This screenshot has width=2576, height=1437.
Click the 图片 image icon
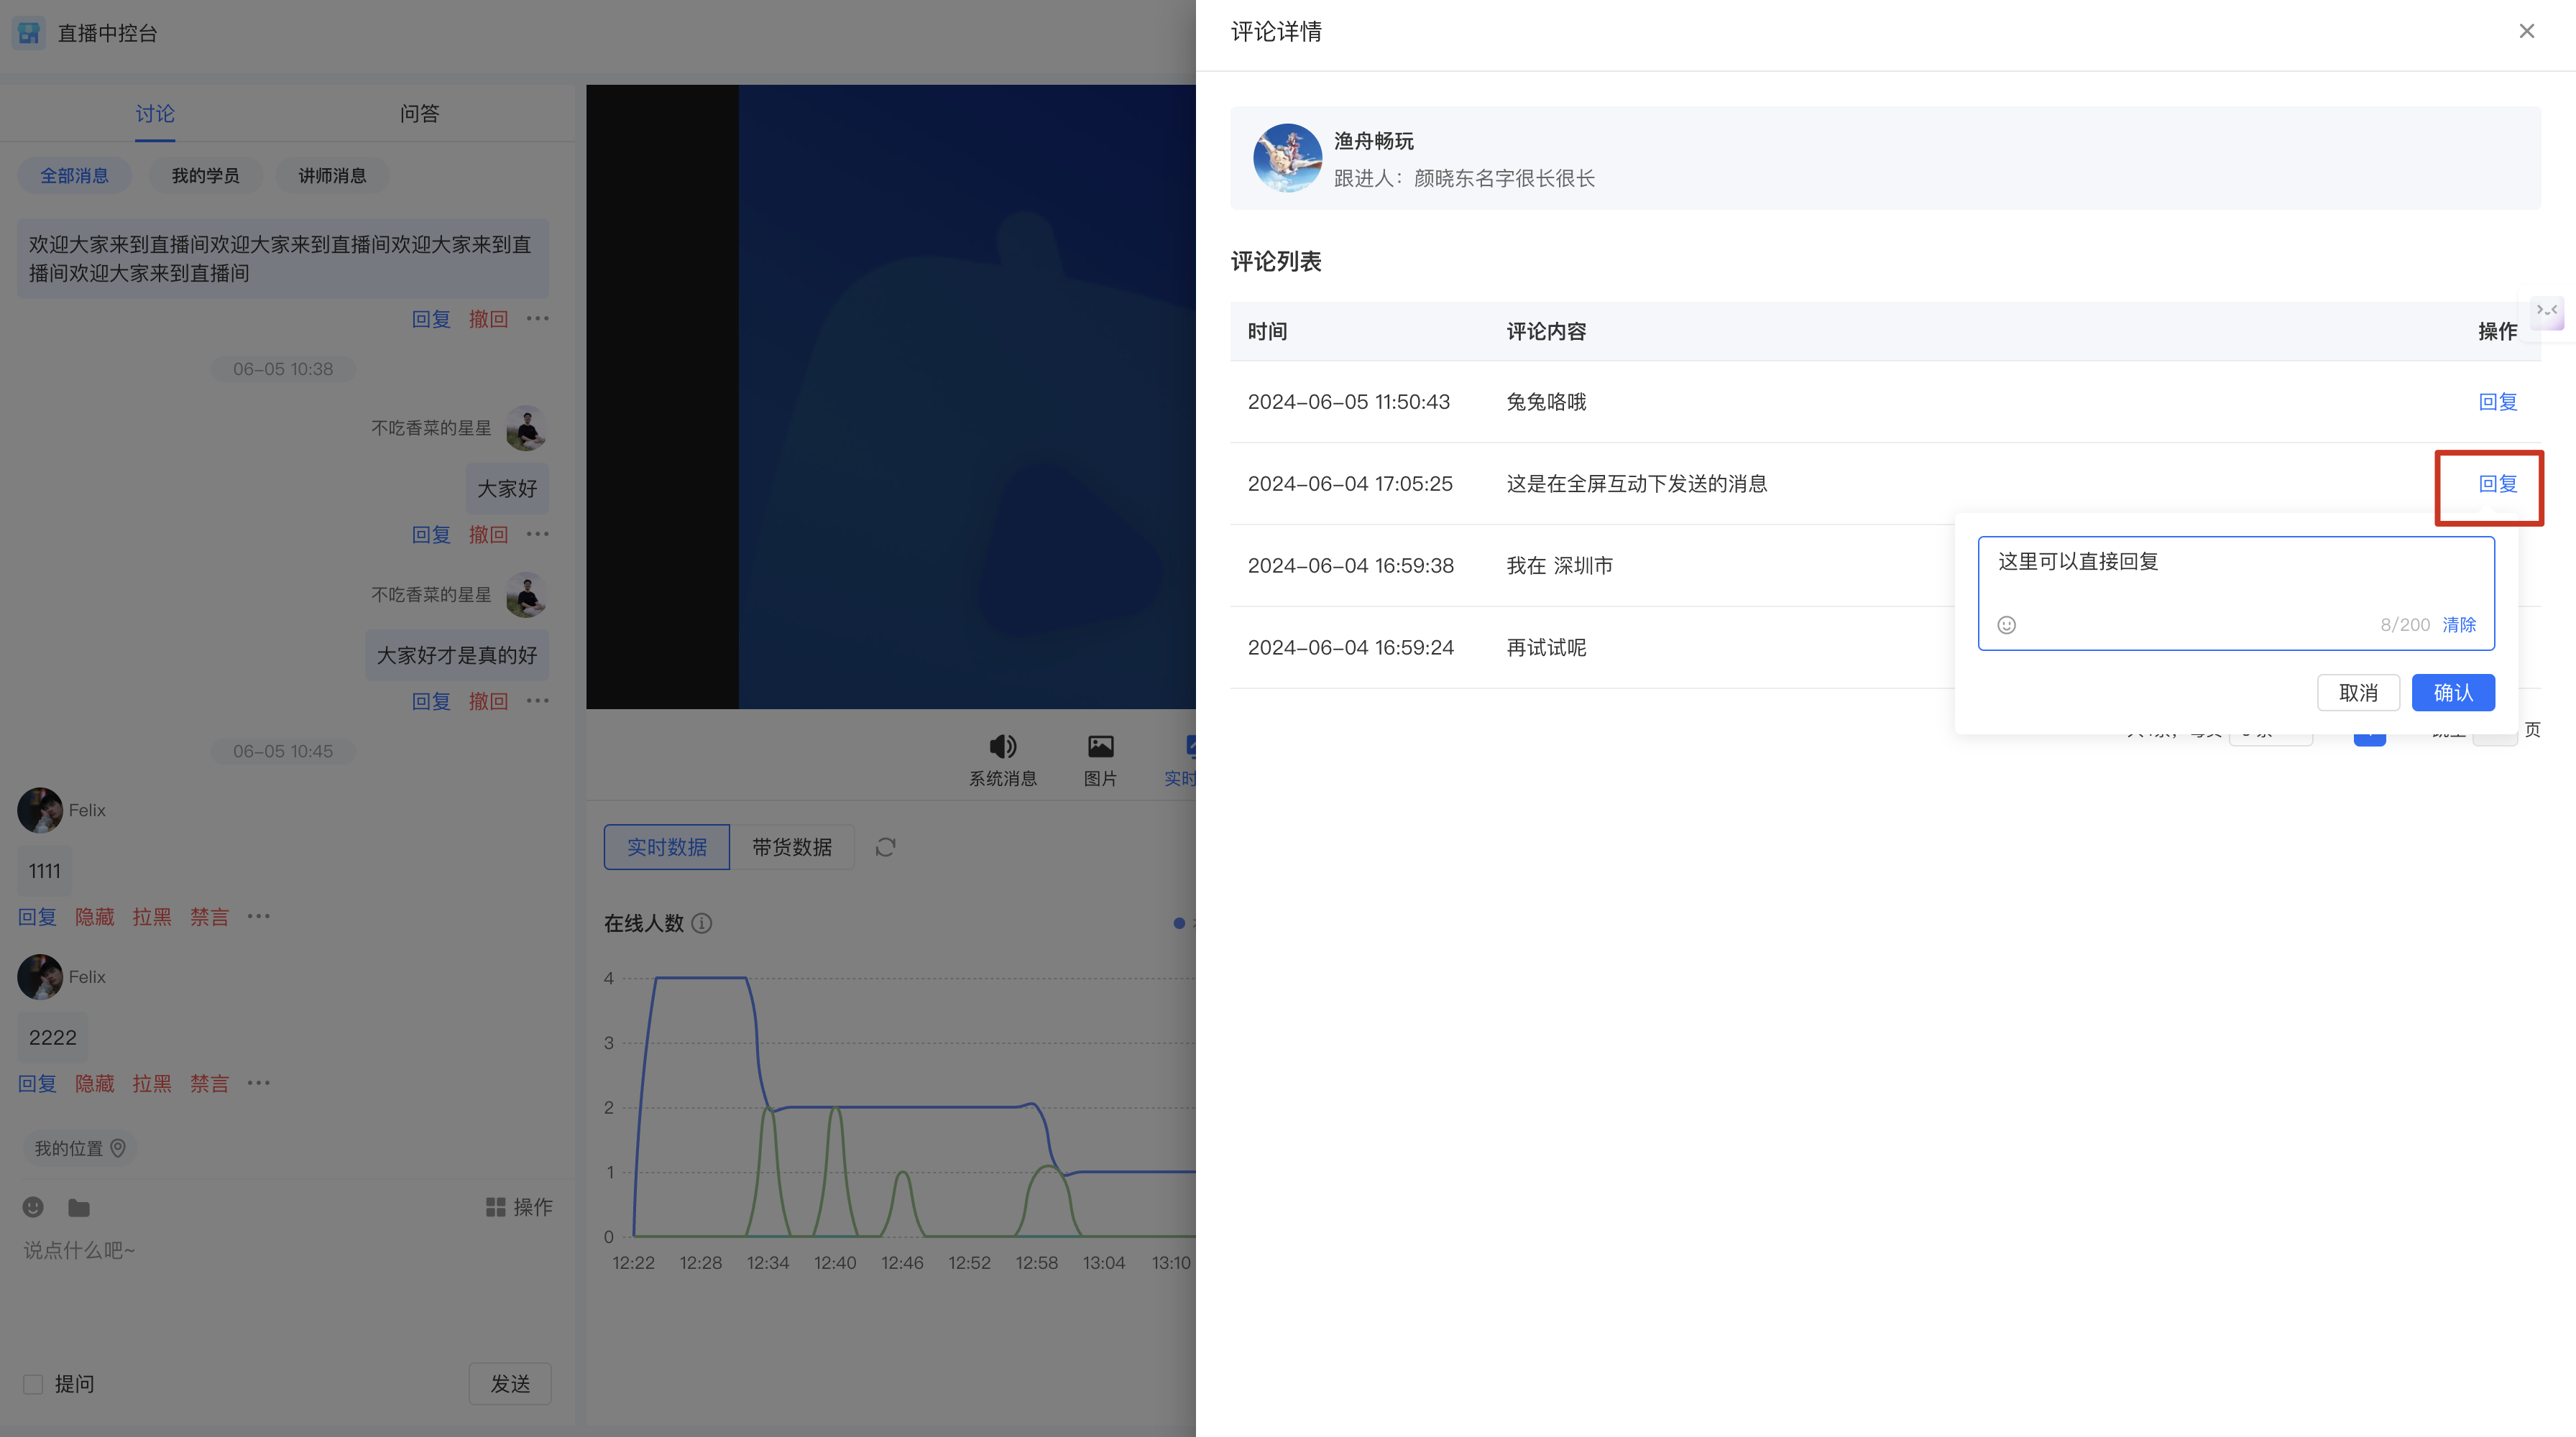point(1100,747)
